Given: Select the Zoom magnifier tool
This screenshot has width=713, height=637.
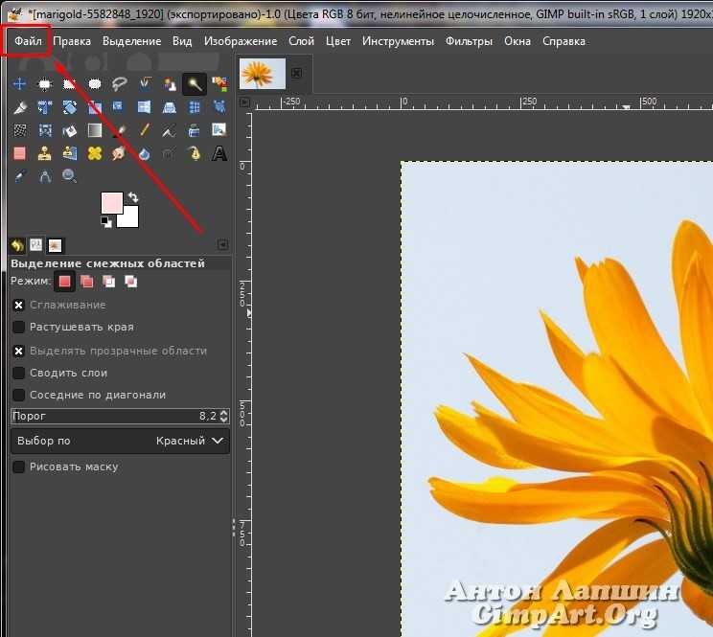Looking at the screenshot, I should [69, 176].
